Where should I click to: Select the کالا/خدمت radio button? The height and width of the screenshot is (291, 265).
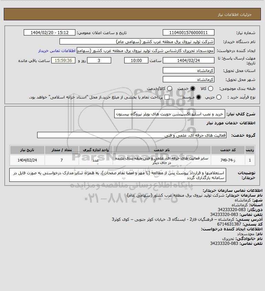click(x=169, y=89)
